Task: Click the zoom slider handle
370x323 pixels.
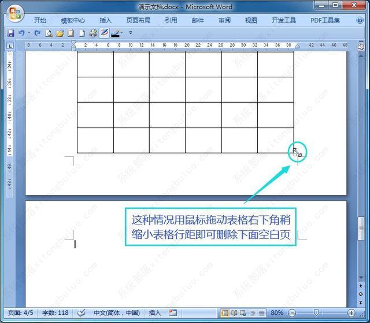Action: pyautogui.click(x=316, y=313)
